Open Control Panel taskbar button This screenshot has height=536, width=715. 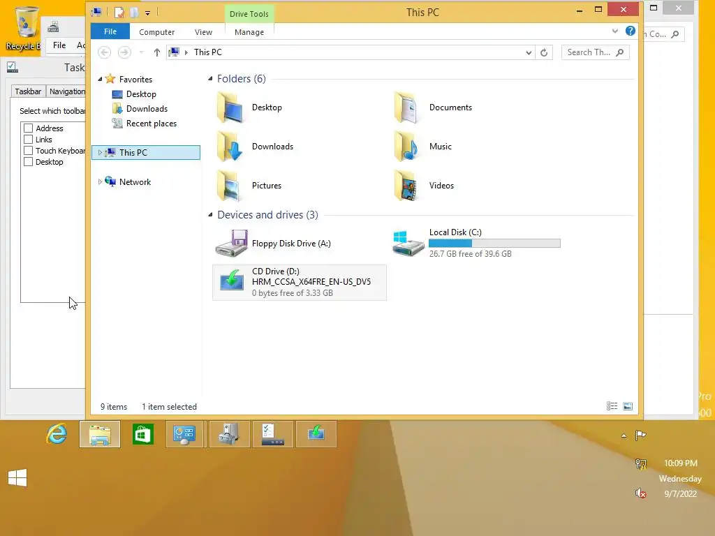[184, 434]
